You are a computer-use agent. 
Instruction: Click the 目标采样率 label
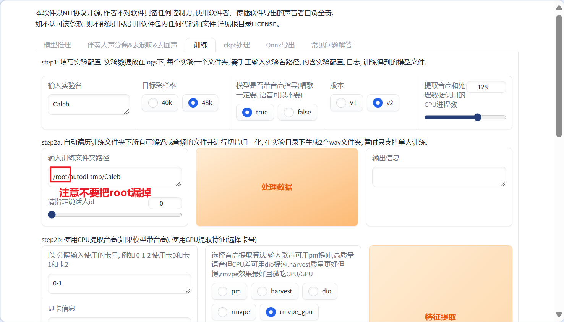(159, 85)
